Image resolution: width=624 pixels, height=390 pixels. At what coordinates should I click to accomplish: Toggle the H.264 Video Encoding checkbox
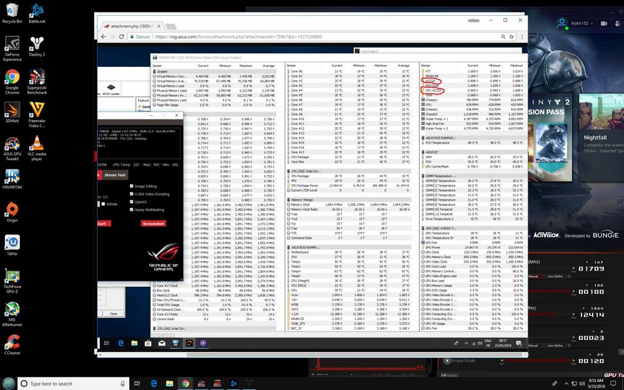(x=131, y=194)
